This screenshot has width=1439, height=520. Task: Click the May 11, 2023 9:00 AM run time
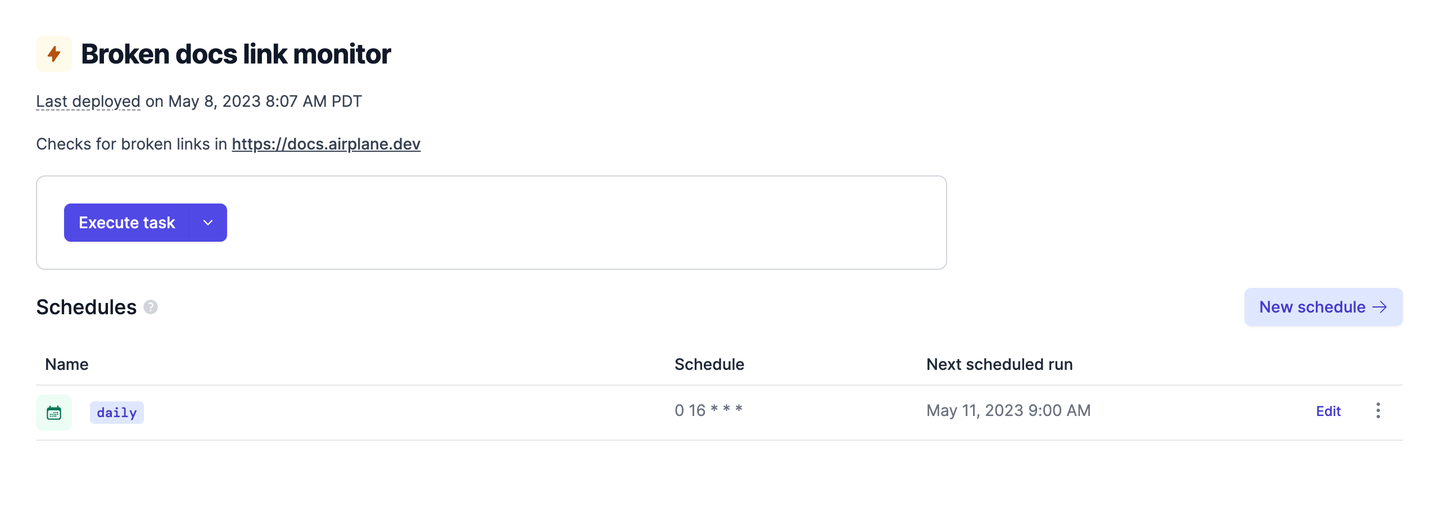1008,410
